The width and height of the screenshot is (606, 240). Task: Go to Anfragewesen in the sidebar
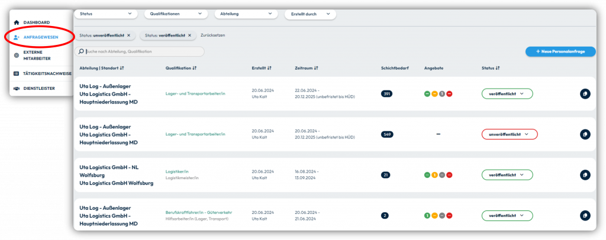coord(40,37)
